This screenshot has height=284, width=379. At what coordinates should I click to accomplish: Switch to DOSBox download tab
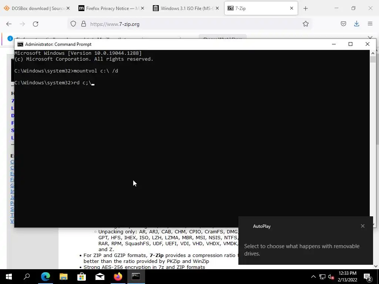pos(37,8)
